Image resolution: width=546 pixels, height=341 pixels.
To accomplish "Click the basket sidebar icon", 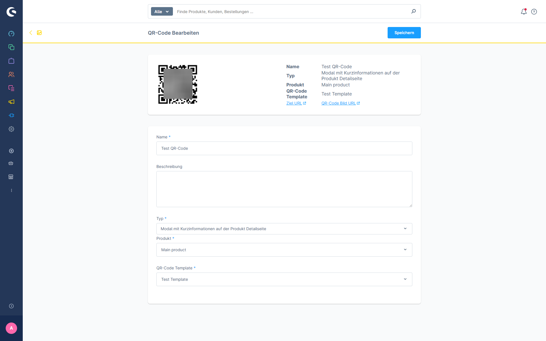I will [11, 163].
